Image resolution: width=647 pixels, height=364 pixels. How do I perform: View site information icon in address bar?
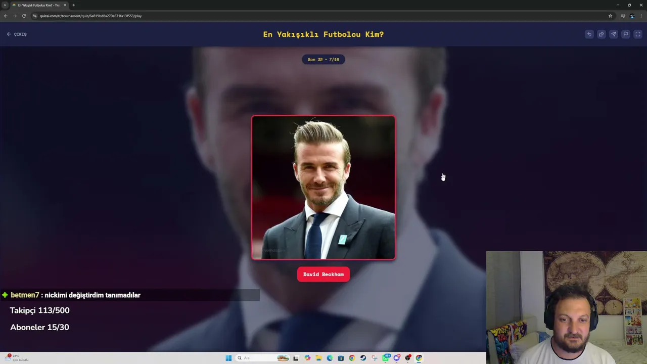tap(35, 16)
